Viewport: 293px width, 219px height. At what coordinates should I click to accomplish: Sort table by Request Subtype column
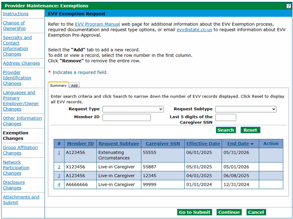pos(119,143)
